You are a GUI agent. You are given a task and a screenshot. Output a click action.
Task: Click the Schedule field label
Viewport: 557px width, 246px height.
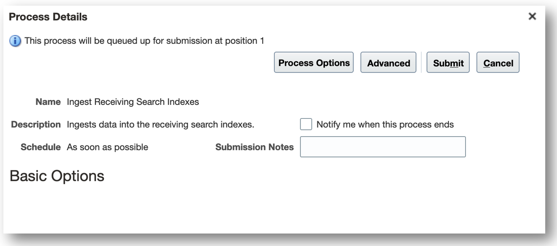(x=41, y=147)
